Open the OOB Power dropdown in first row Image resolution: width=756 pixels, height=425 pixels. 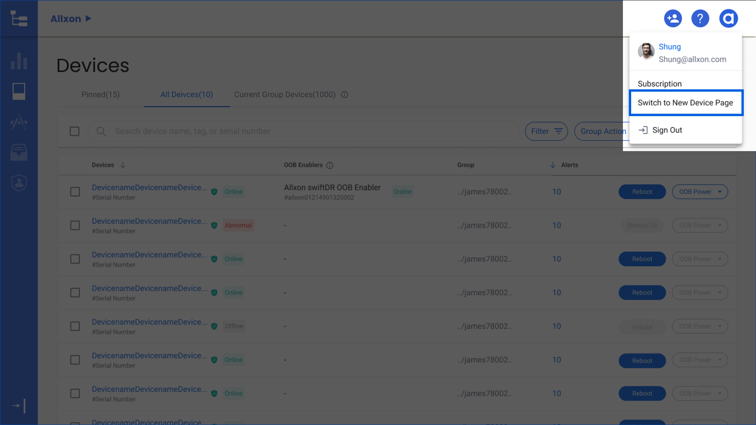pyautogui.click(x=700, y=192)
